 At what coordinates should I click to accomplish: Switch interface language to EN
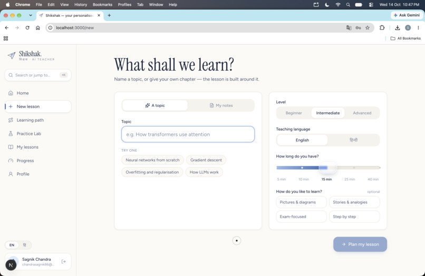coord(12,245)
